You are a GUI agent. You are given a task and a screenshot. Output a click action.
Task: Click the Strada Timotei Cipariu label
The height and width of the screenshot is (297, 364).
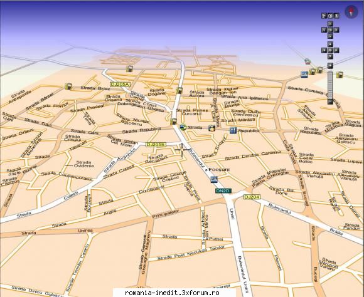point(77,268)
